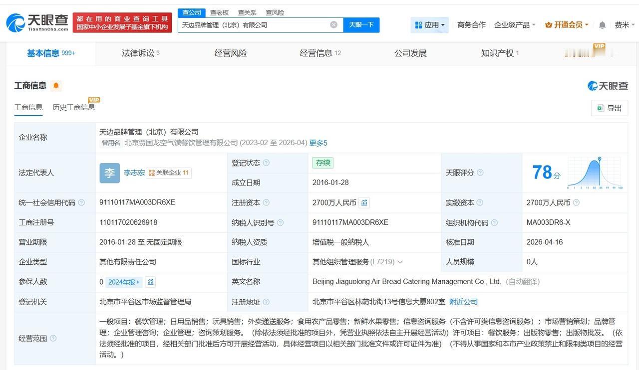639x370 pixels.
Task: Open legal representative 李志宏 link
Action: (x=134, y=173)
